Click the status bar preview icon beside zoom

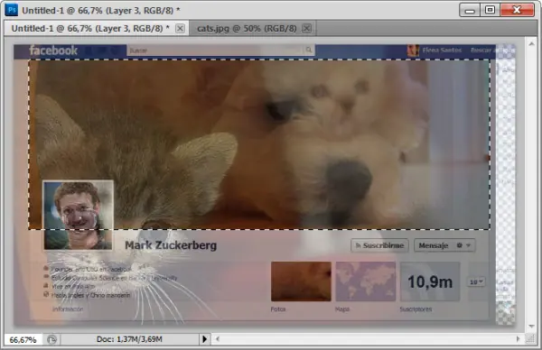click(x=51, y=340)
